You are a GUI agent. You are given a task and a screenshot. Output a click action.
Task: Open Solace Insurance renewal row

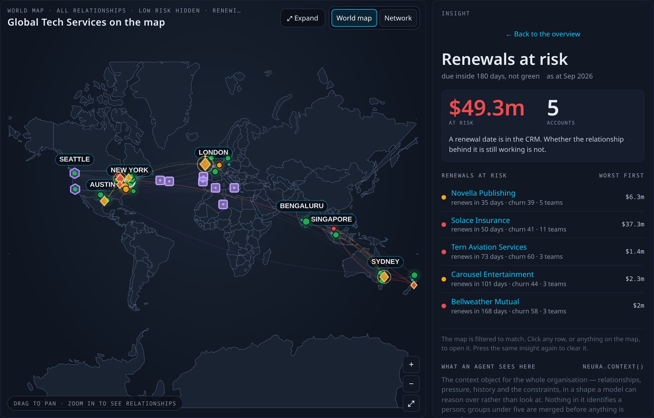[x=543, y=225]
